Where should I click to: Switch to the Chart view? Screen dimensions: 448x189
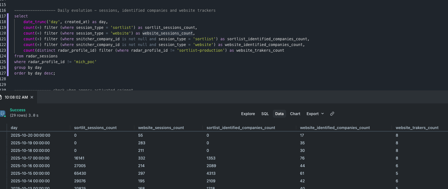[295, 114]
